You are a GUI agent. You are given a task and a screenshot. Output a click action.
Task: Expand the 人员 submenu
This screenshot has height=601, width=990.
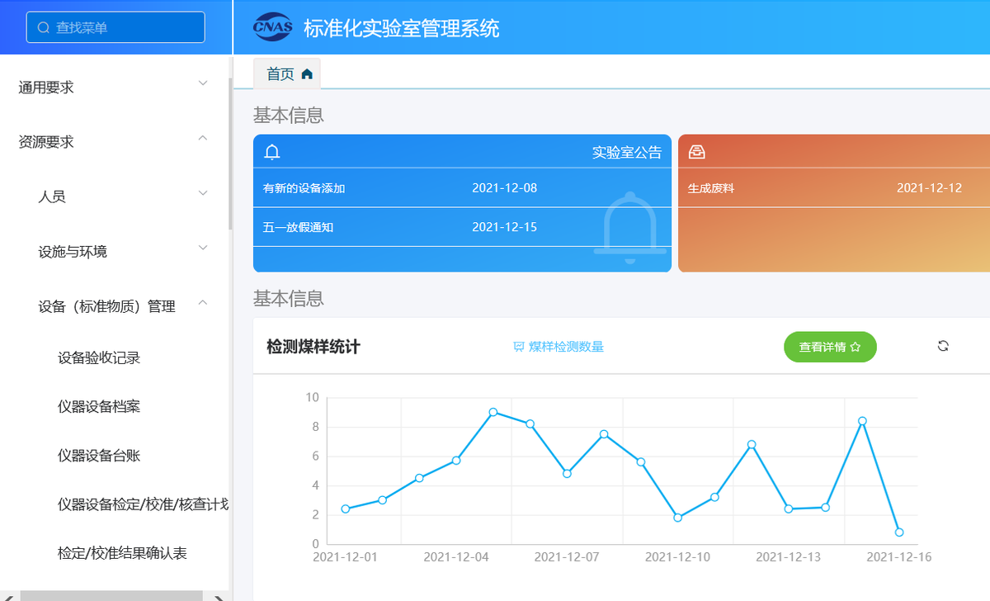coord(124,196)
